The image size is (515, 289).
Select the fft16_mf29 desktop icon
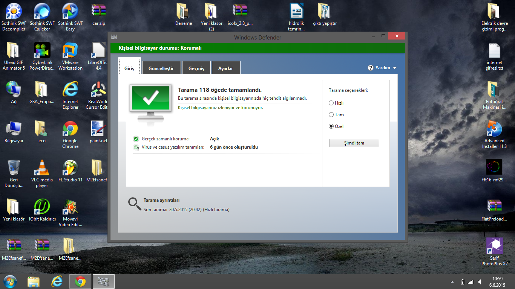coord(494,171)
